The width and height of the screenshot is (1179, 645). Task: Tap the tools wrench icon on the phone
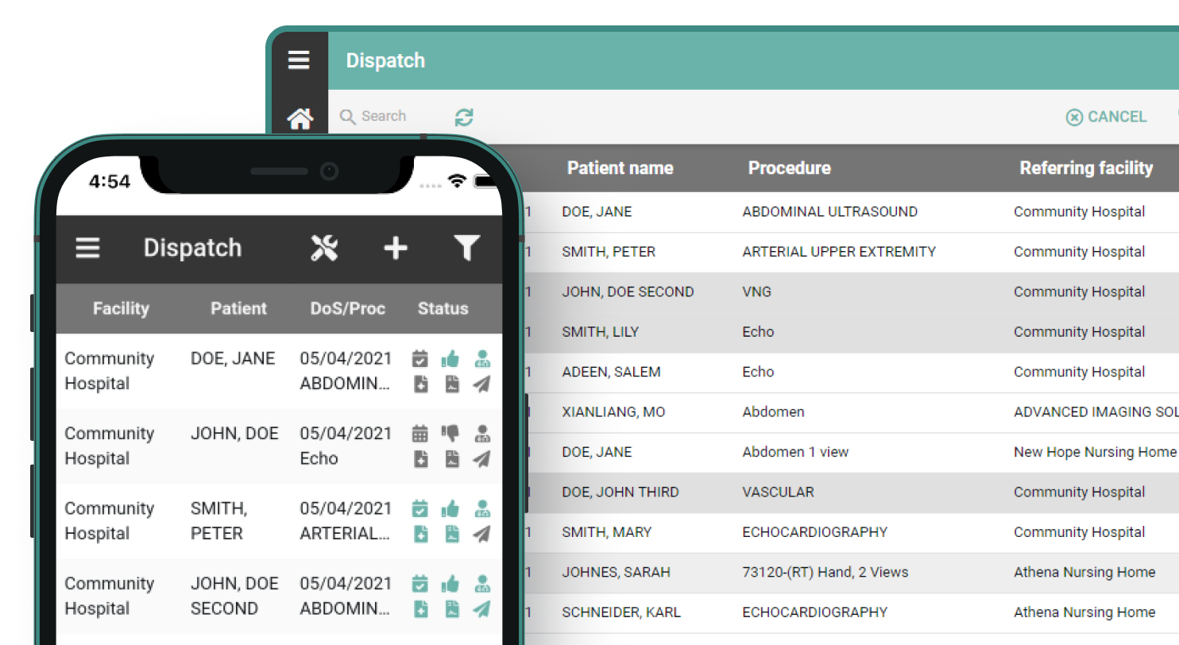click(324, 248)
